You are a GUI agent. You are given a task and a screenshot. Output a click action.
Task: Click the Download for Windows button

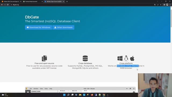38,27
